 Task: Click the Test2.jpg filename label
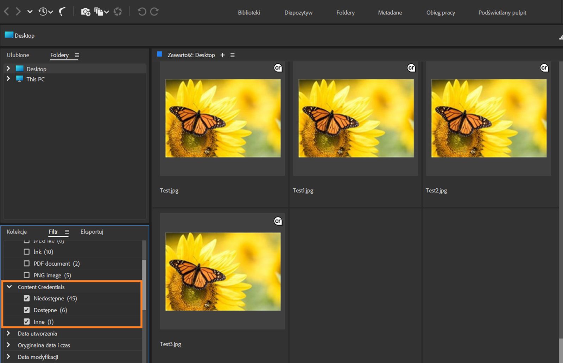coord(436,190)
